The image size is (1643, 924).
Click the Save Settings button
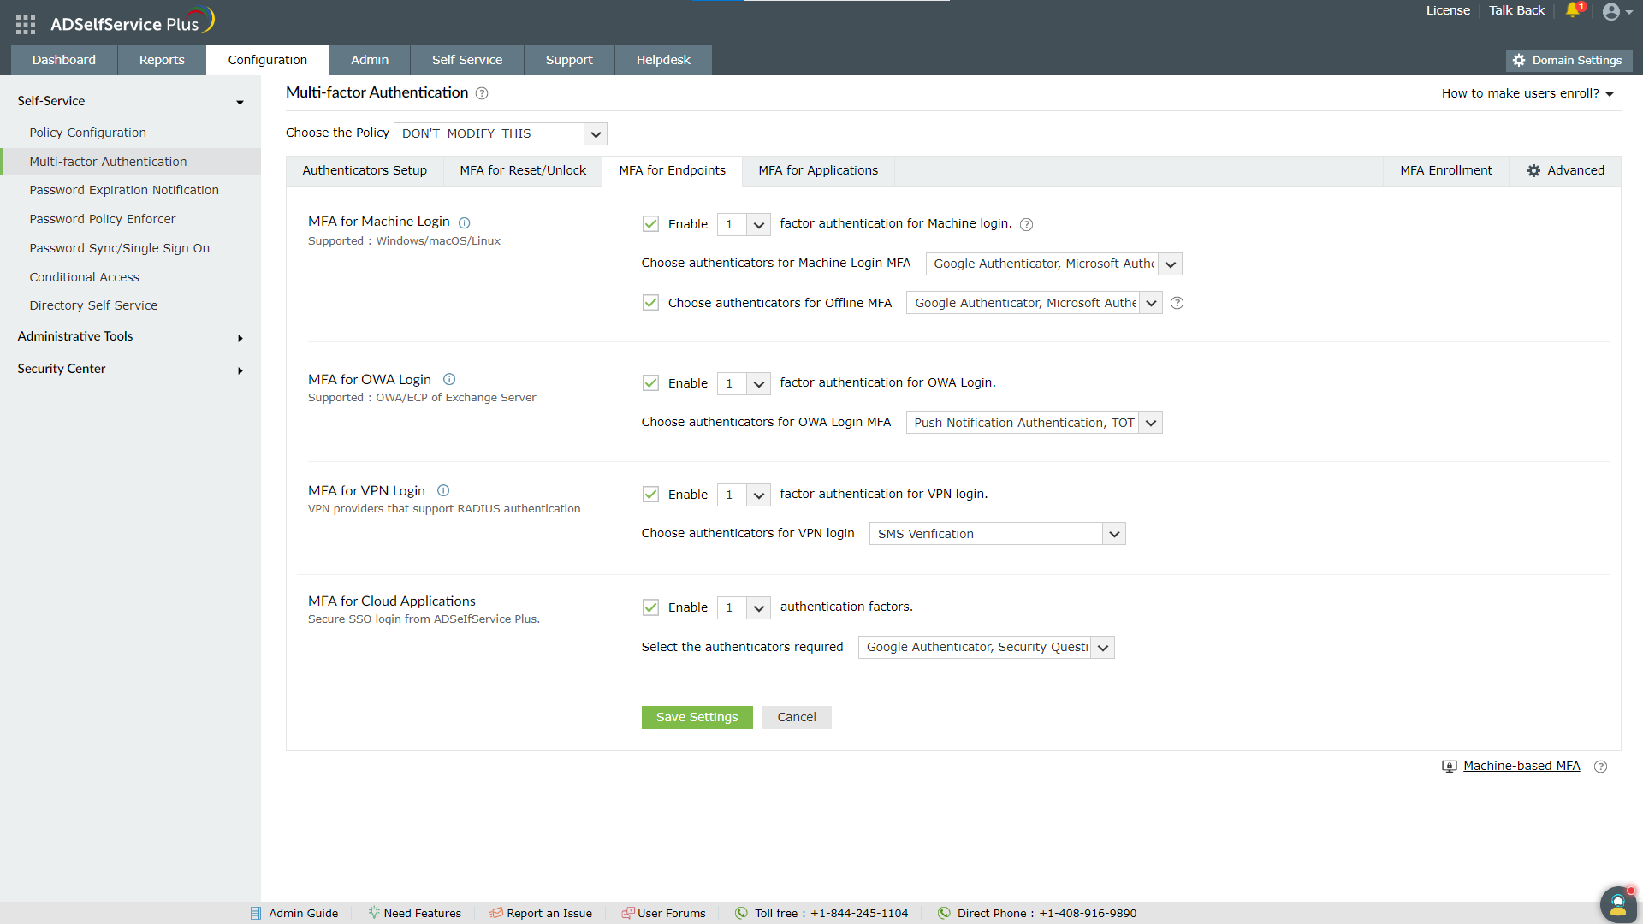[697, 717]
